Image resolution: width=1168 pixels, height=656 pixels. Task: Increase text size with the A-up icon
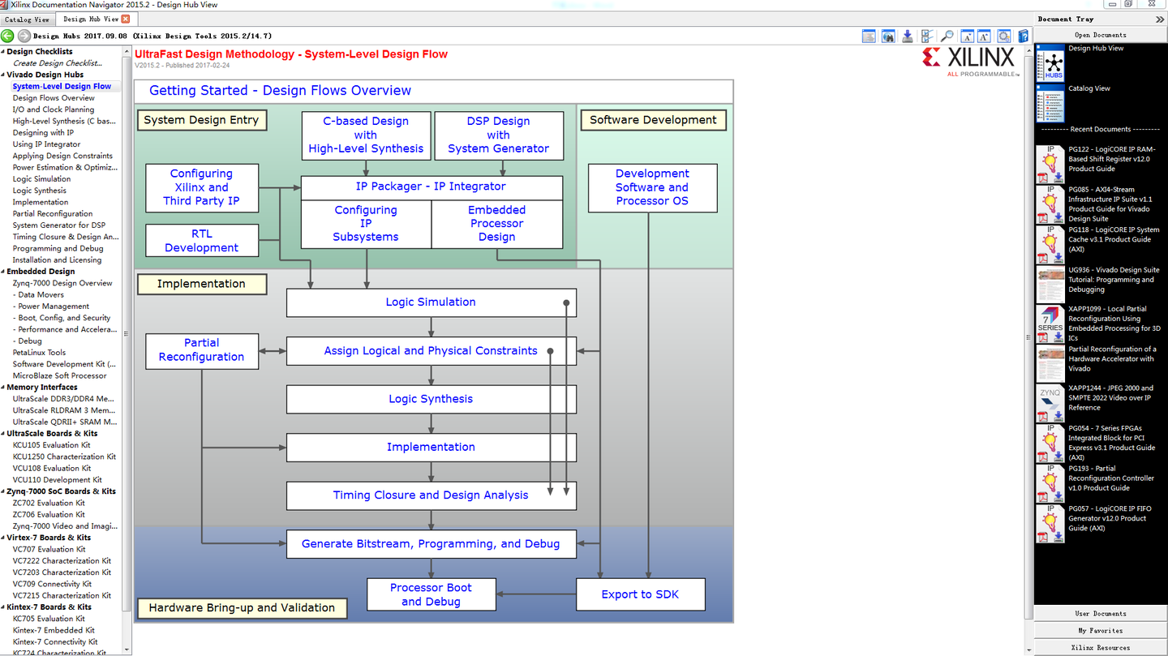[x=984, y=36]
